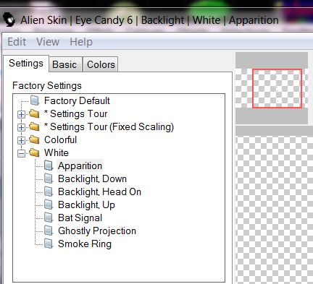Click the Colorful folder icon
The image size is (313, 284).
tap(34, 139)
